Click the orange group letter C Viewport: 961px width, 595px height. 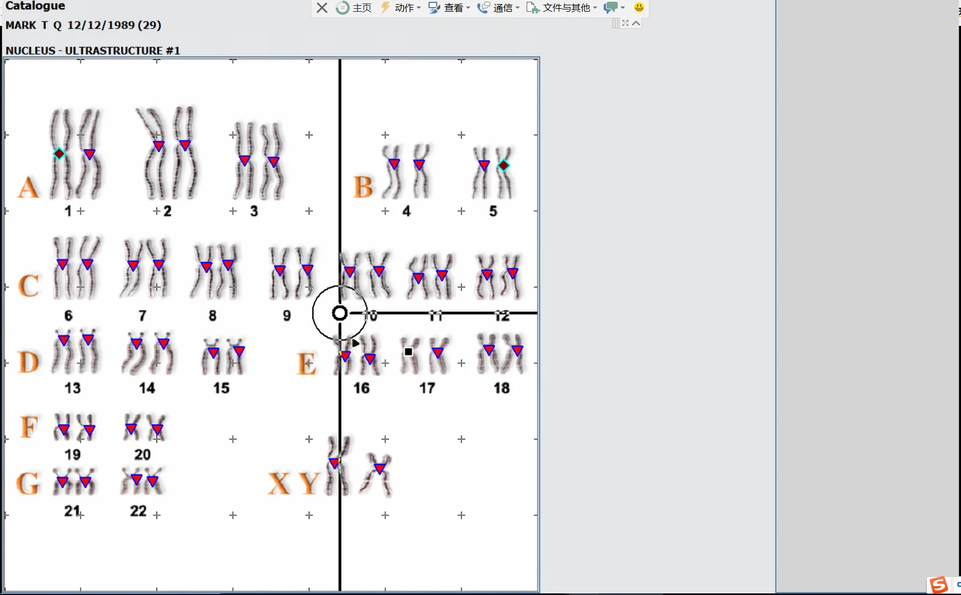click(x=29, y=286)
